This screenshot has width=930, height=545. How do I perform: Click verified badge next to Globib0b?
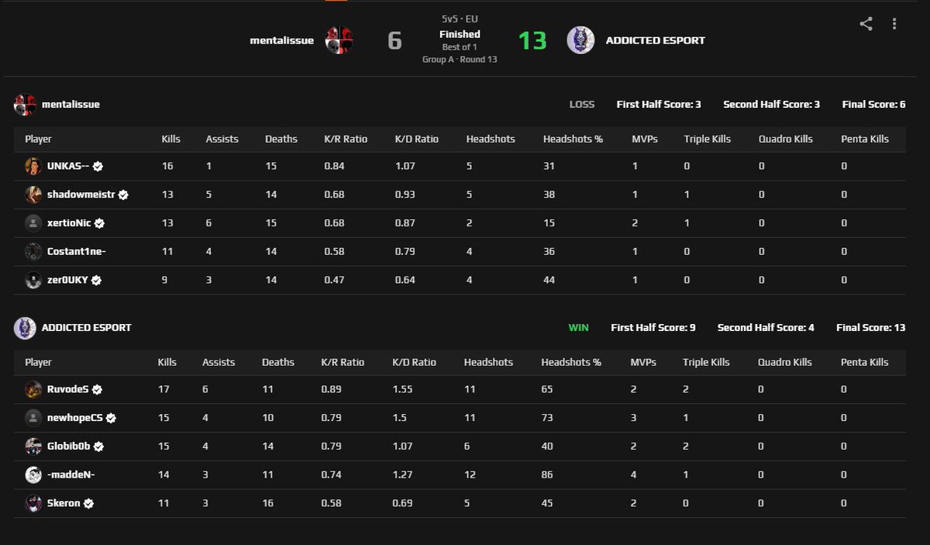pos(98,447)
